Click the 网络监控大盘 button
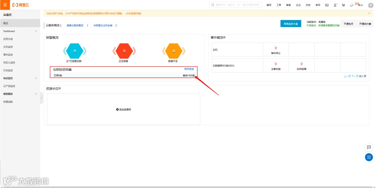 (291, 24)
